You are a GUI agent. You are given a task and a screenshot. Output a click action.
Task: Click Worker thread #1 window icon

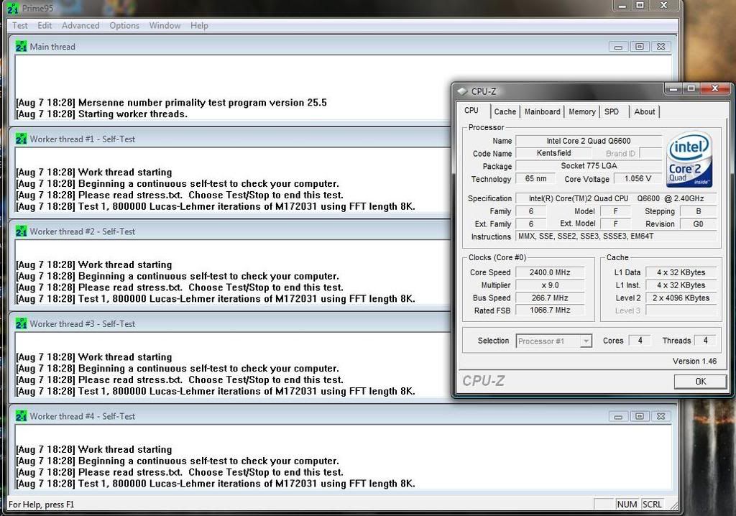21,139
